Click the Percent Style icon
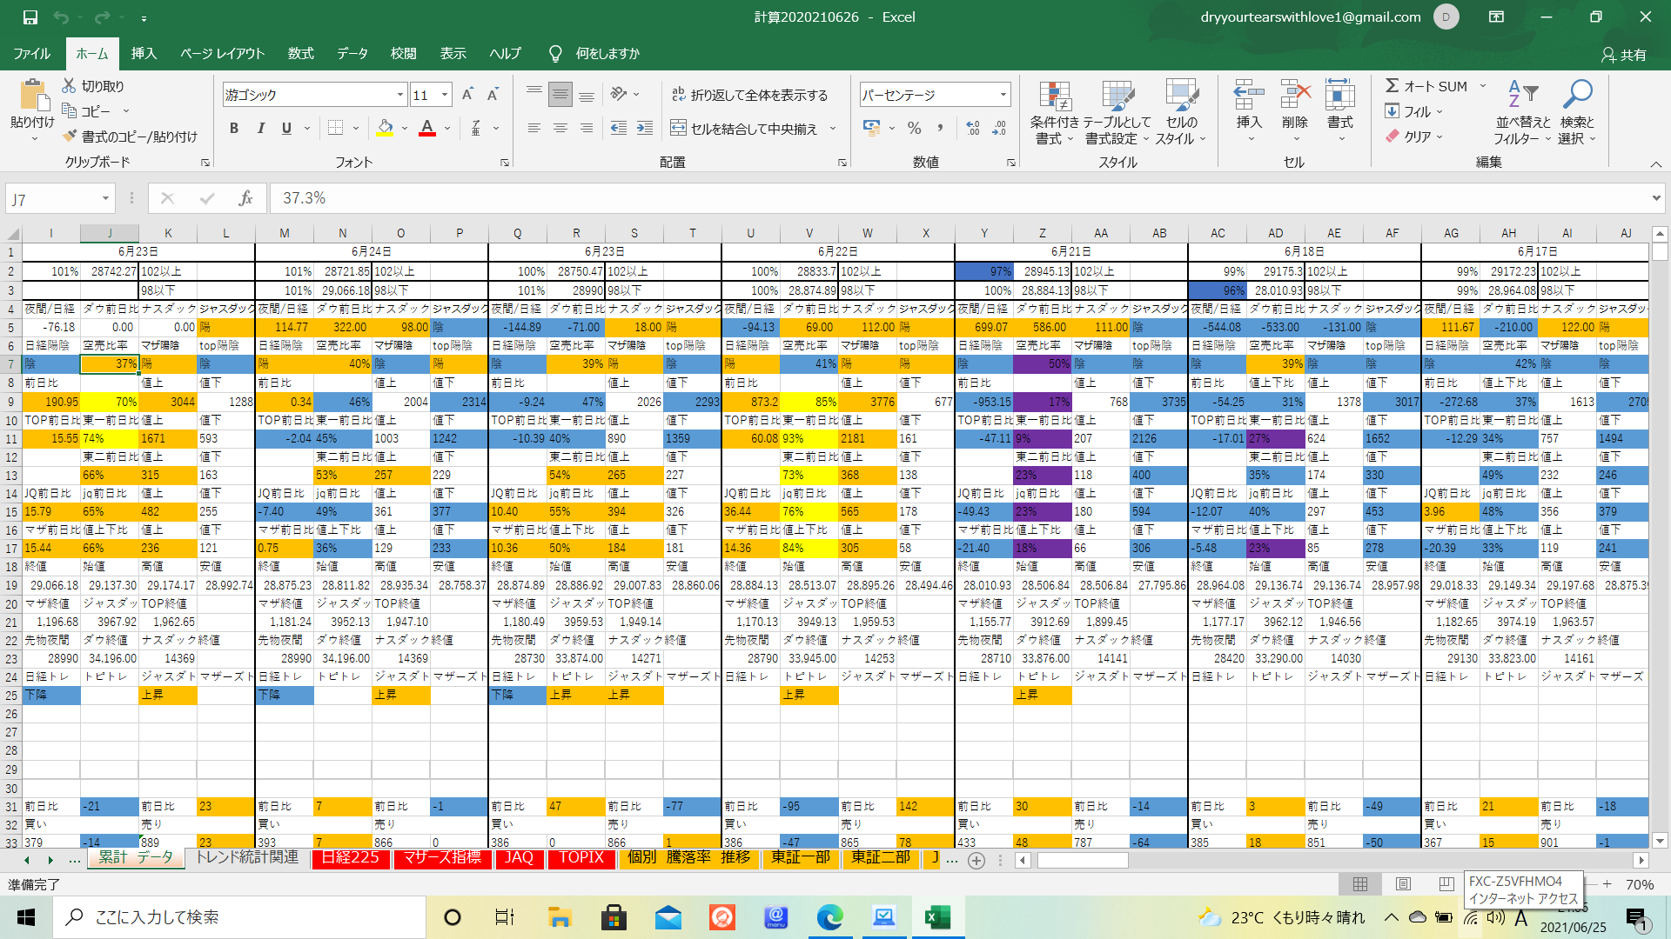The width and height of the screenshot is (1671, 939). 914,129
